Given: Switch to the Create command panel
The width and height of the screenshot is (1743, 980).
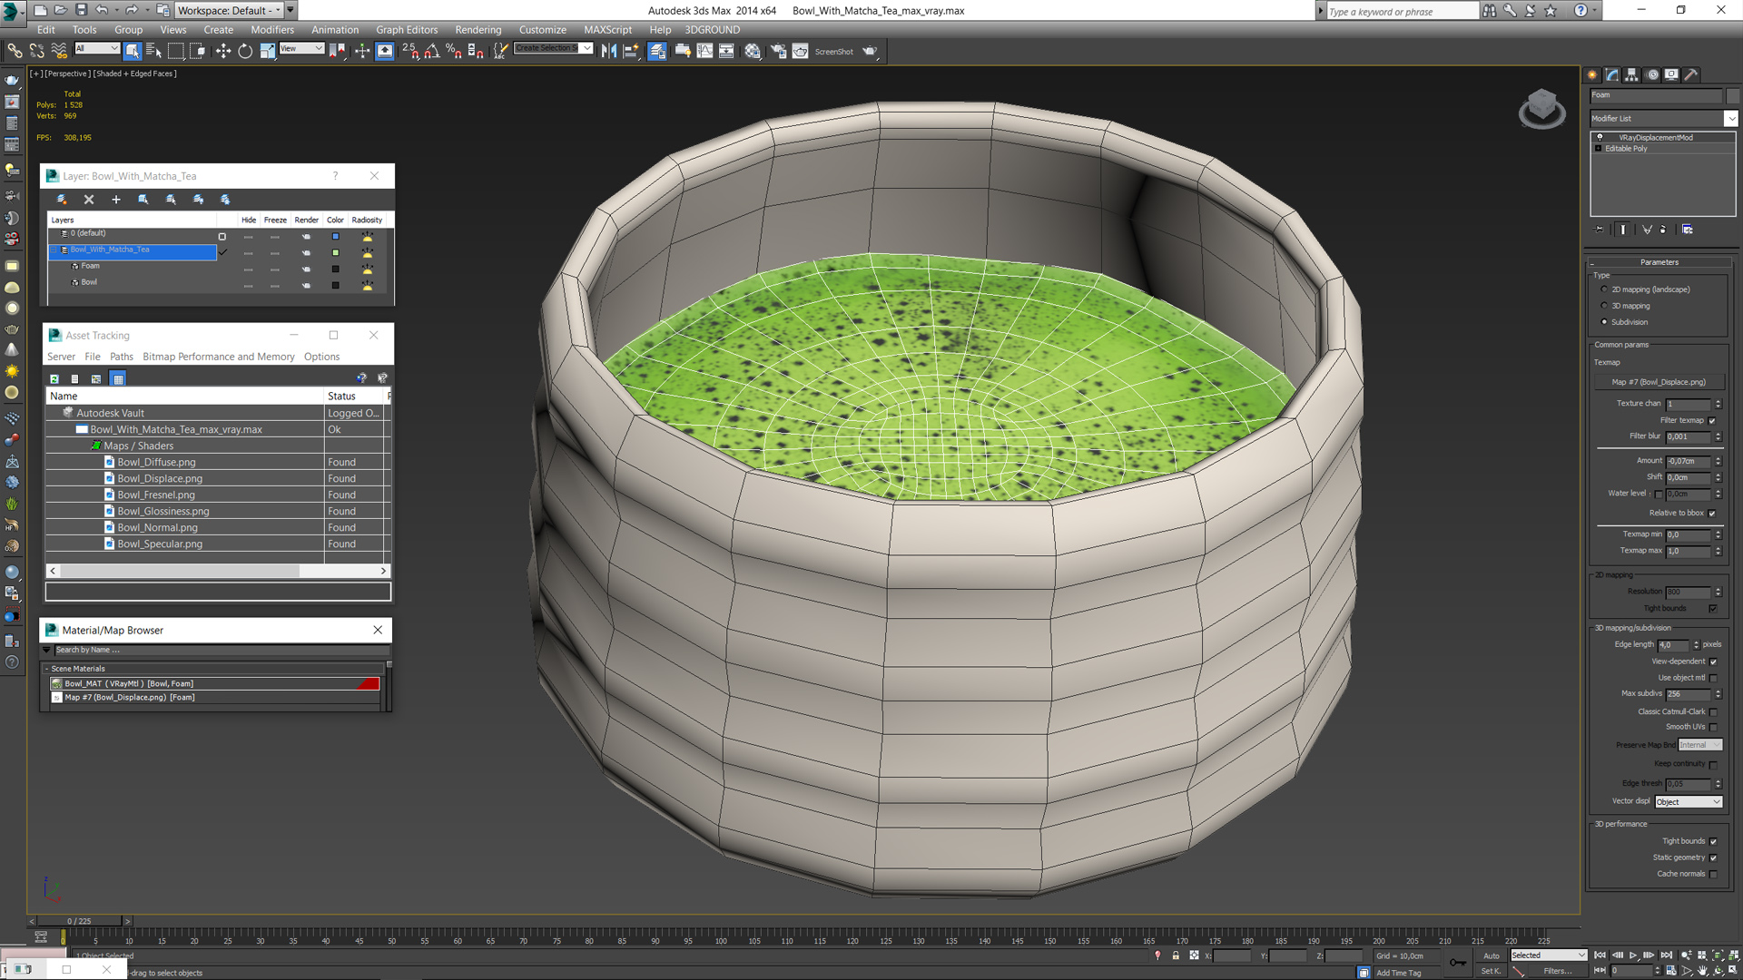Looking at the screenshot, I should click(x=1593, y=75).
